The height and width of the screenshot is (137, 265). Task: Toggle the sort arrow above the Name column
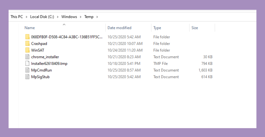tap(64, 25)
